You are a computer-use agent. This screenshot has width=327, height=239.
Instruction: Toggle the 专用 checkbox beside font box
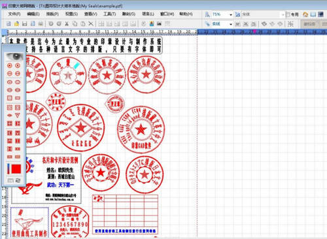click(x=288, y=14)
